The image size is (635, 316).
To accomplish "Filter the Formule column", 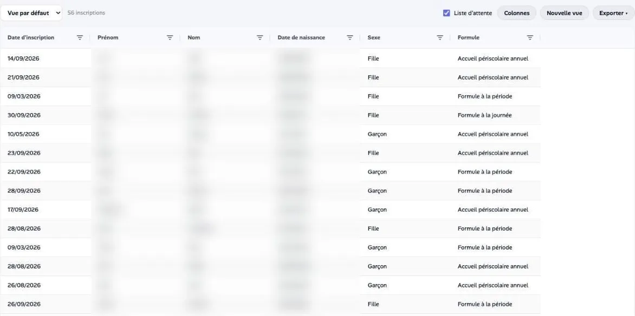I will click(x=530, y=38).
